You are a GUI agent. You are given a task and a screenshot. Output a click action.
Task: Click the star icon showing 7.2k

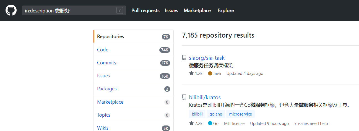pos(191,124)
